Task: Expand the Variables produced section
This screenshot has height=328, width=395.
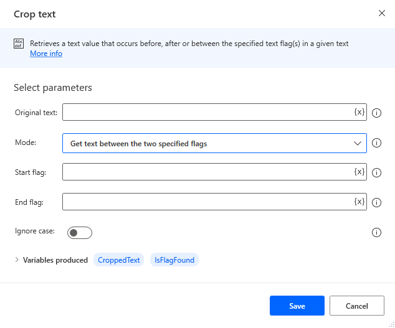Action: pyautogui.click(x=17, y=260)
